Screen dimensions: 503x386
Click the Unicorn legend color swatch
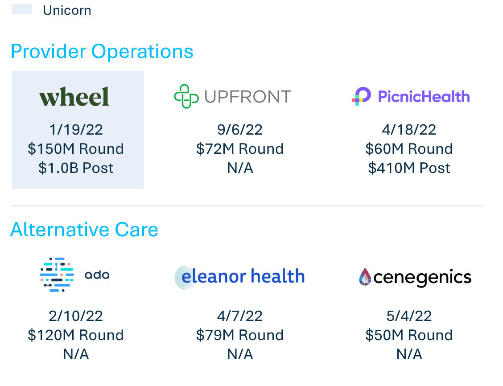click(22, 9)
